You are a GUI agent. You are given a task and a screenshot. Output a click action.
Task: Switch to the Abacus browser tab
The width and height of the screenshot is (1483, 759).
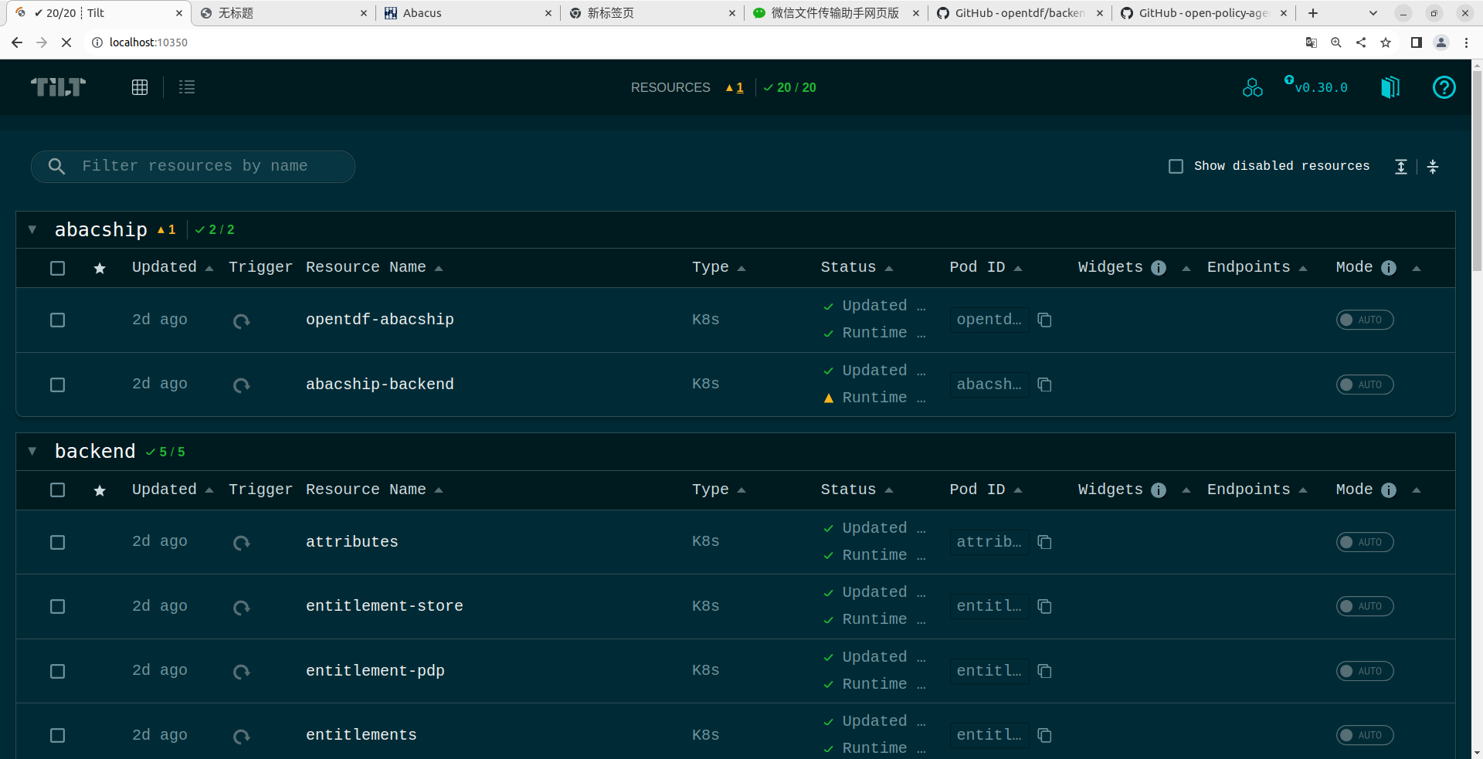tap(467, 13)
